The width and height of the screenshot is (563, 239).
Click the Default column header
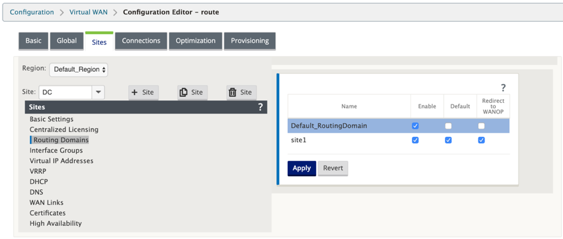click(x=460, y=106)
